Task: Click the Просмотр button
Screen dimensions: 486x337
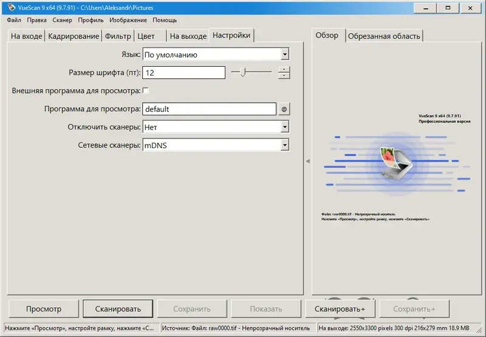Action: 44,309
